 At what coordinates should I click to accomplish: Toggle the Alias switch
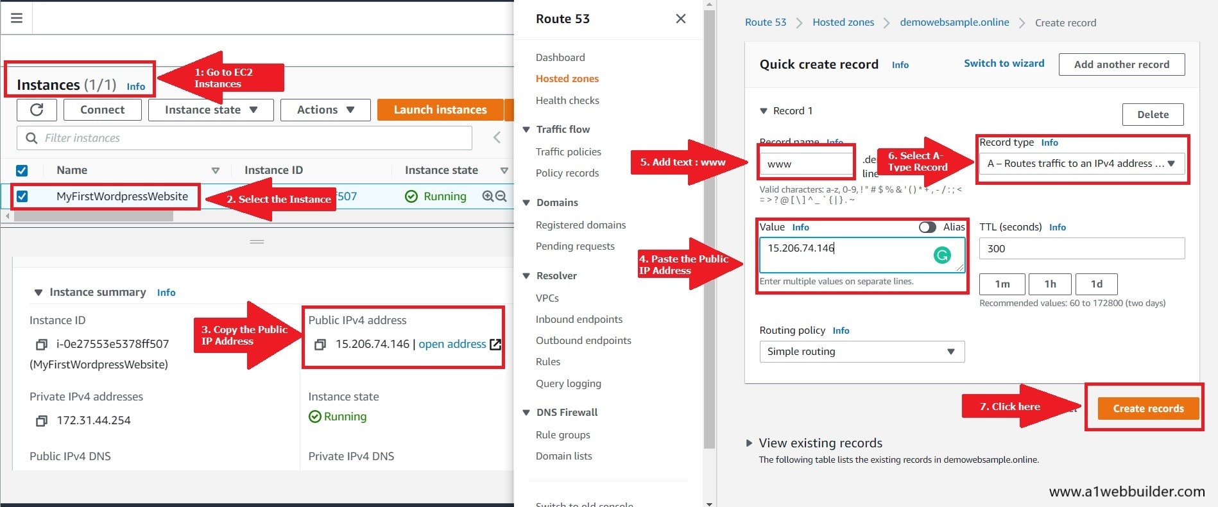927,227
